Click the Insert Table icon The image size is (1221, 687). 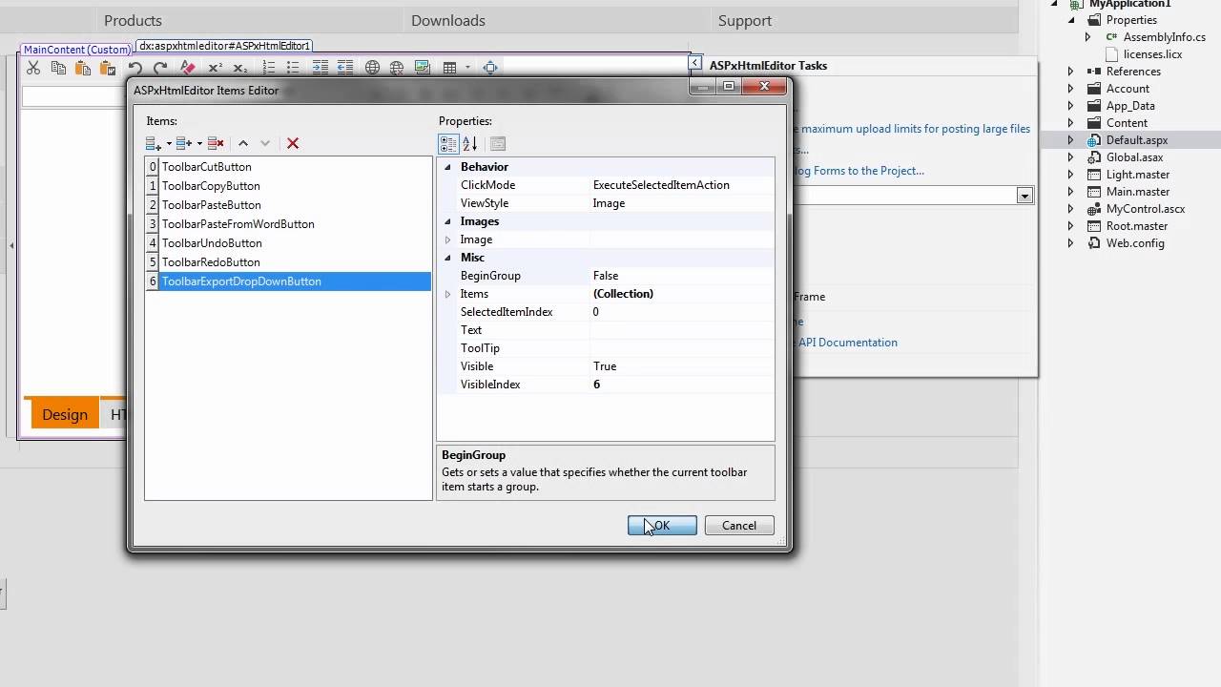tap(449, 68)
